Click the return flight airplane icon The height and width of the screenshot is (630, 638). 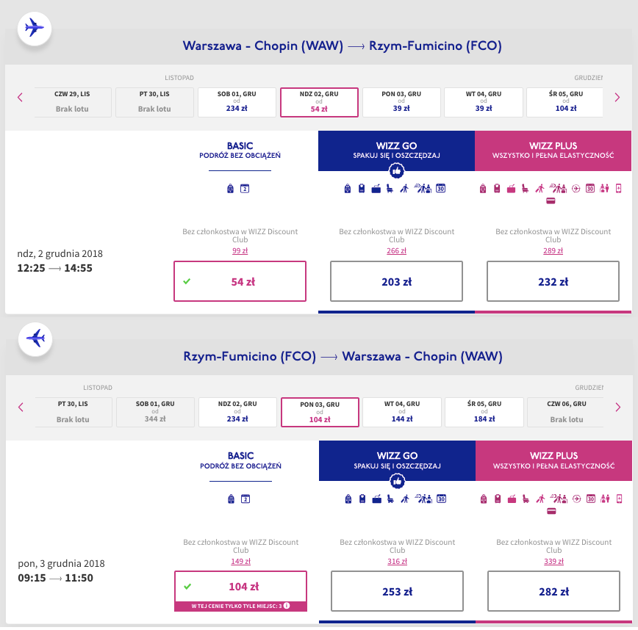34,338
